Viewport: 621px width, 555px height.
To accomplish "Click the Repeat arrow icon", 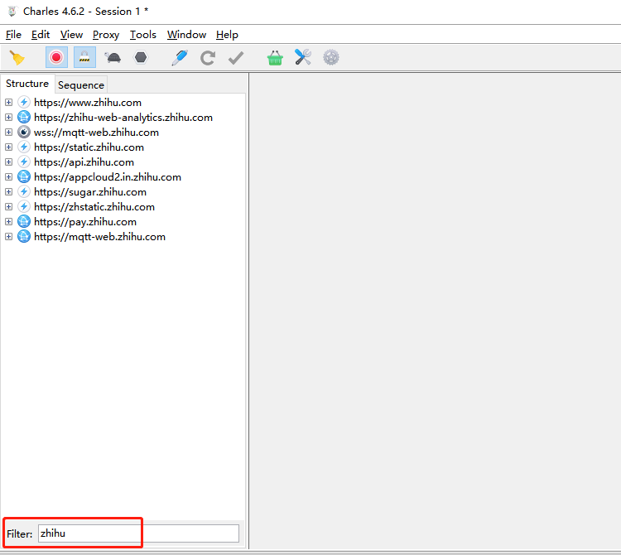I will click(x=208, y=57).
